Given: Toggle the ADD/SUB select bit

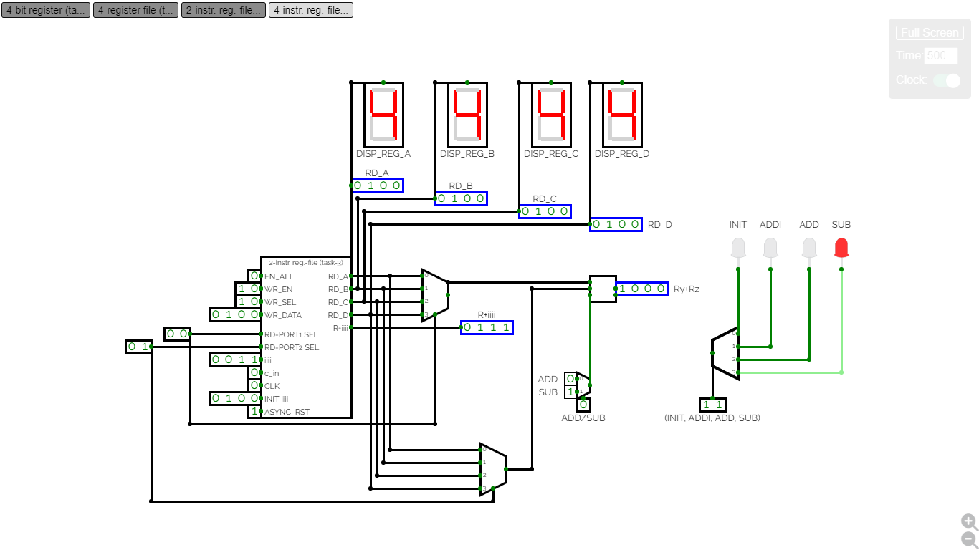Looking at the screenshot, I should point(583,405).
